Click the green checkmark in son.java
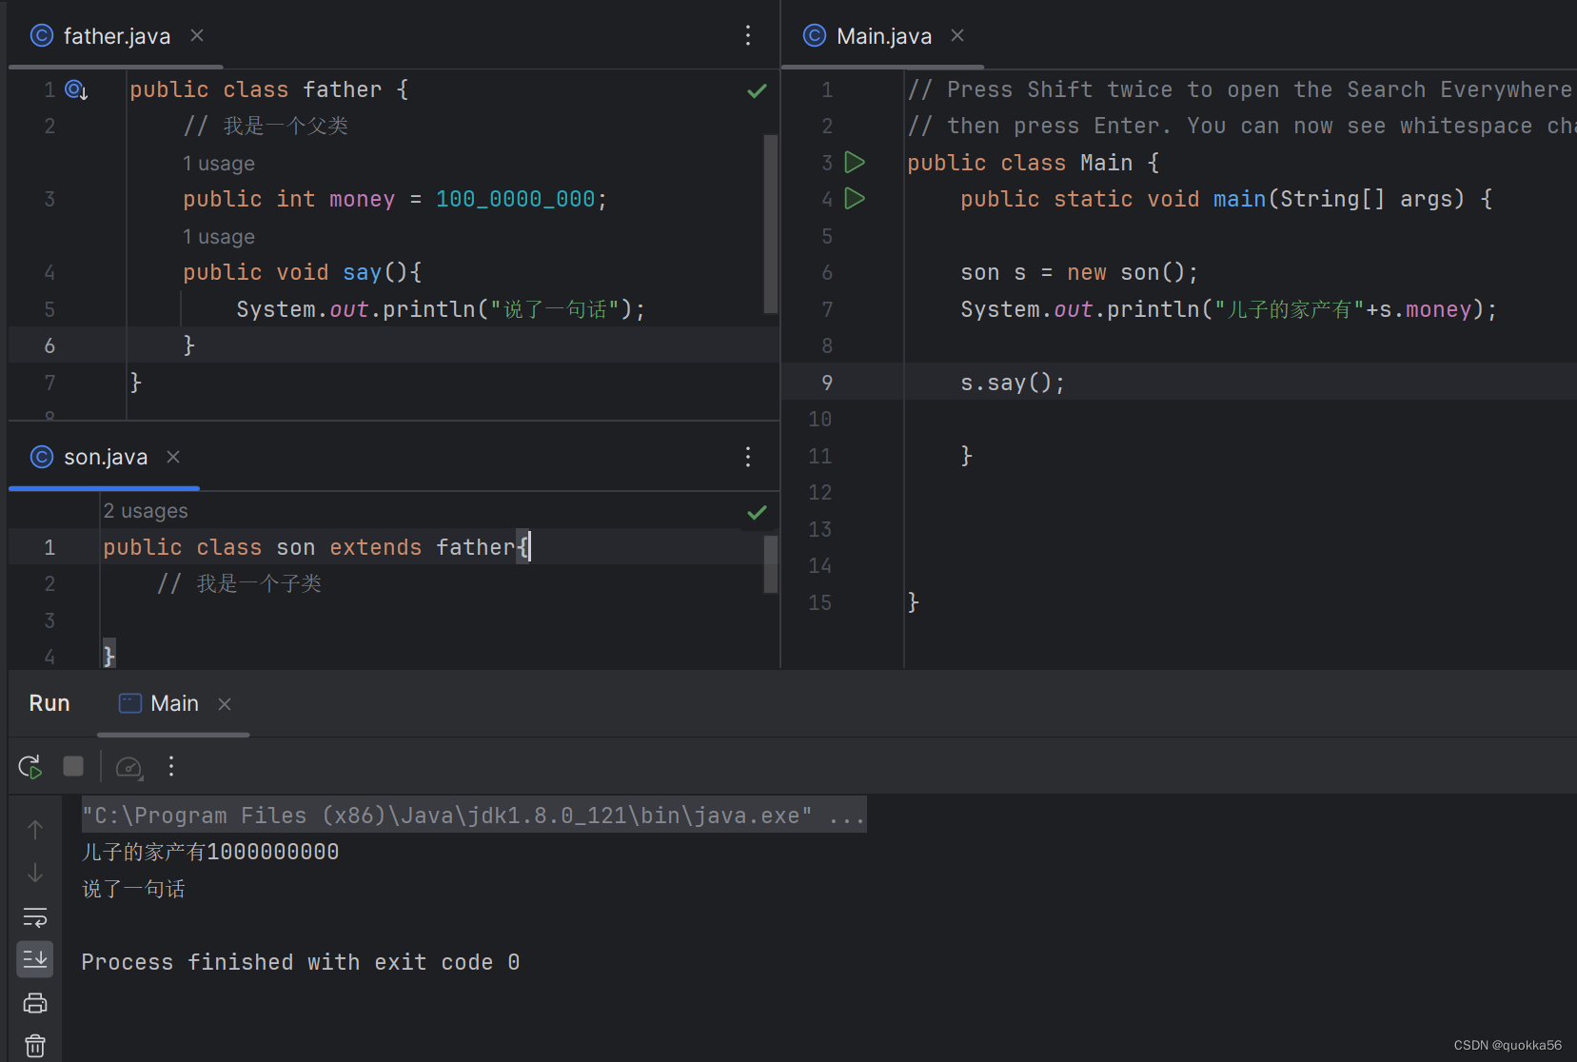This screenshot has width=1577, height=1062. [x=757, y=513]
